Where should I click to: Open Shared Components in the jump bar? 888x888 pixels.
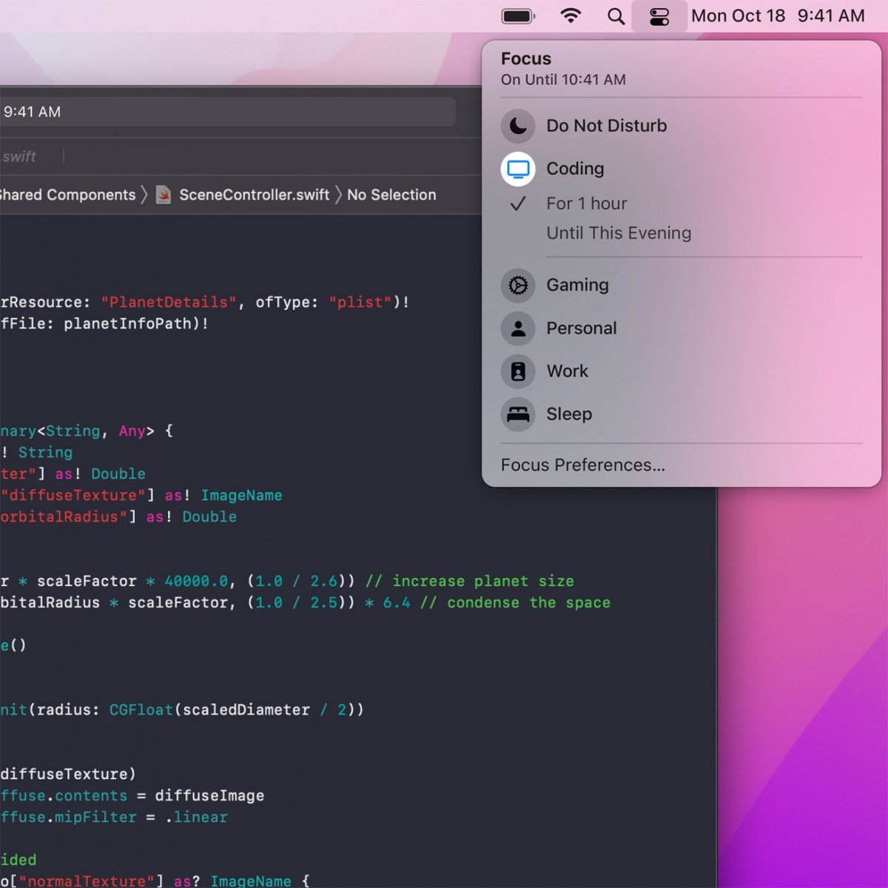pos(69,195)
